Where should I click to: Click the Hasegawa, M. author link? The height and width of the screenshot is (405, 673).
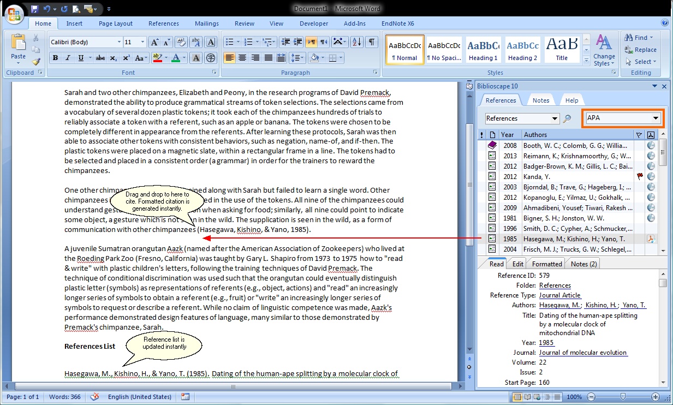click(561, 305)
